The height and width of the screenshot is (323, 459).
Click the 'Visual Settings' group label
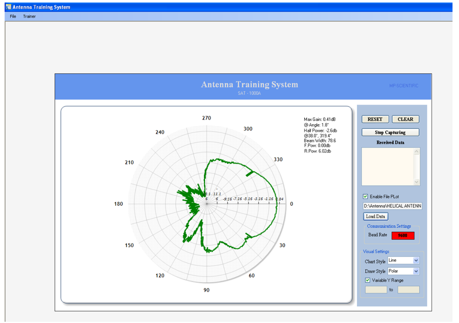click(x=376, y=252)
